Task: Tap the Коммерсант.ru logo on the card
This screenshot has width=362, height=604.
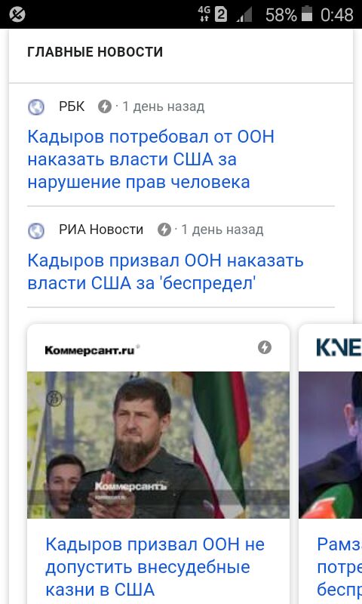Action: pos(91,350)
